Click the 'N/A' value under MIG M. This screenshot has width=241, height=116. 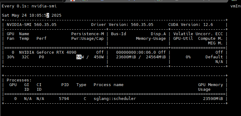tap(219, 62)
